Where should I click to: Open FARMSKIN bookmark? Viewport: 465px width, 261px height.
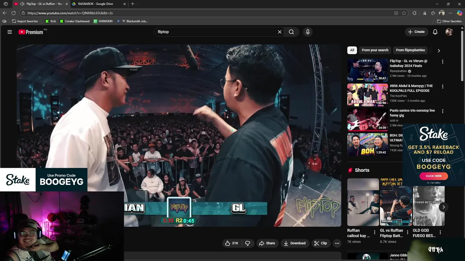(103, 21)
